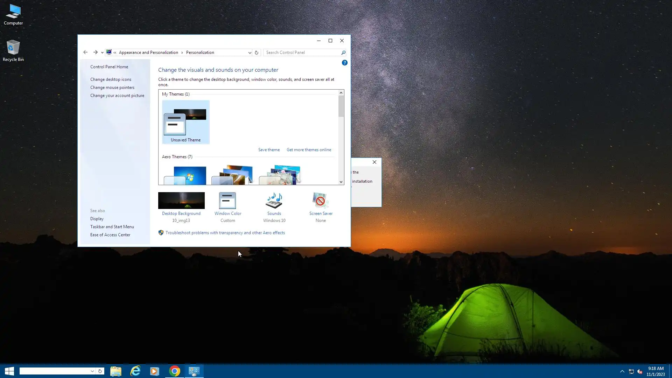Viewport: 672px width, 378px height.
Task: Click the search magnifier icon
Action: tap(343, 52)
